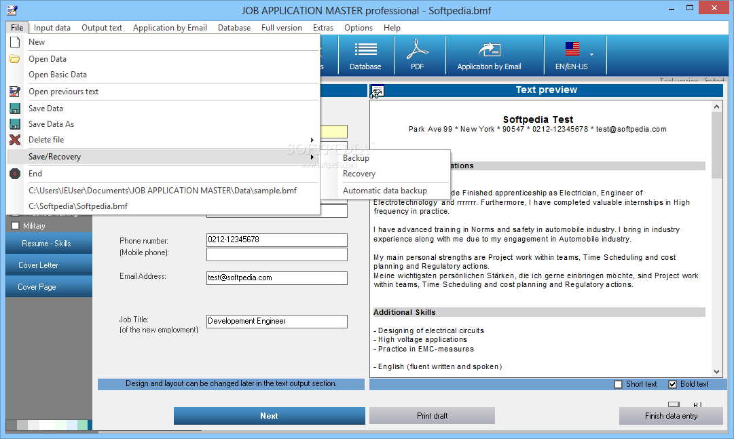
Task: Open the Help menu
Action: click(x=392, y=28)
